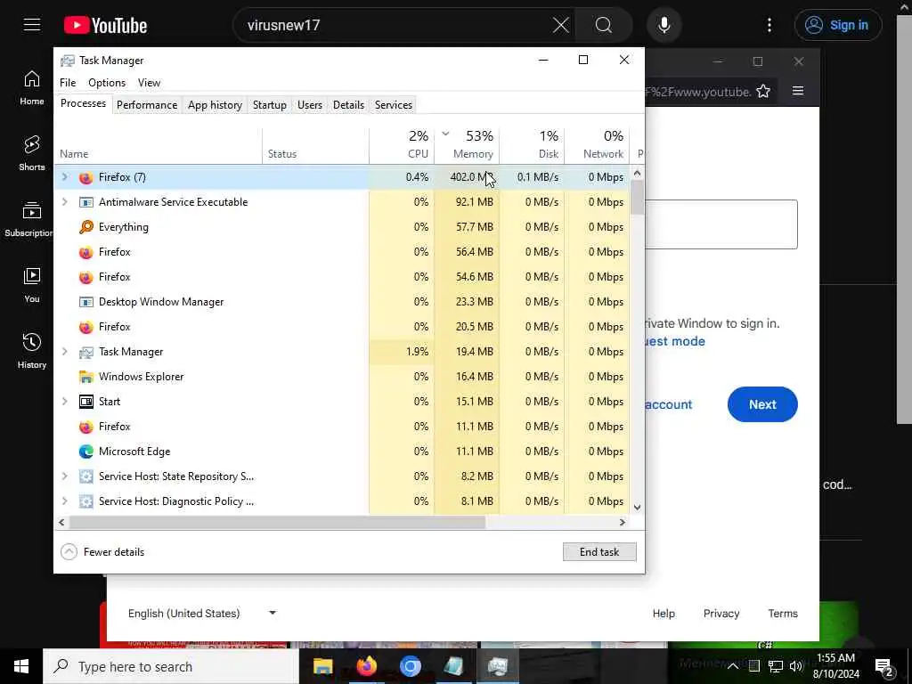912x684 pixels.
Task: Open the You section in sidebar
Action: pos(31,285)
